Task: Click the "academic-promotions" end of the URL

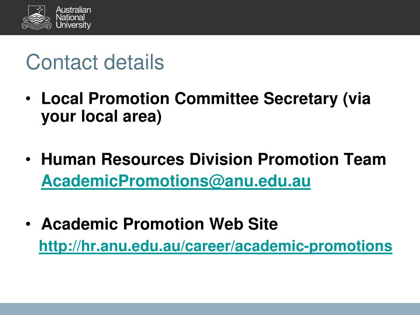Action: point(313,246)
